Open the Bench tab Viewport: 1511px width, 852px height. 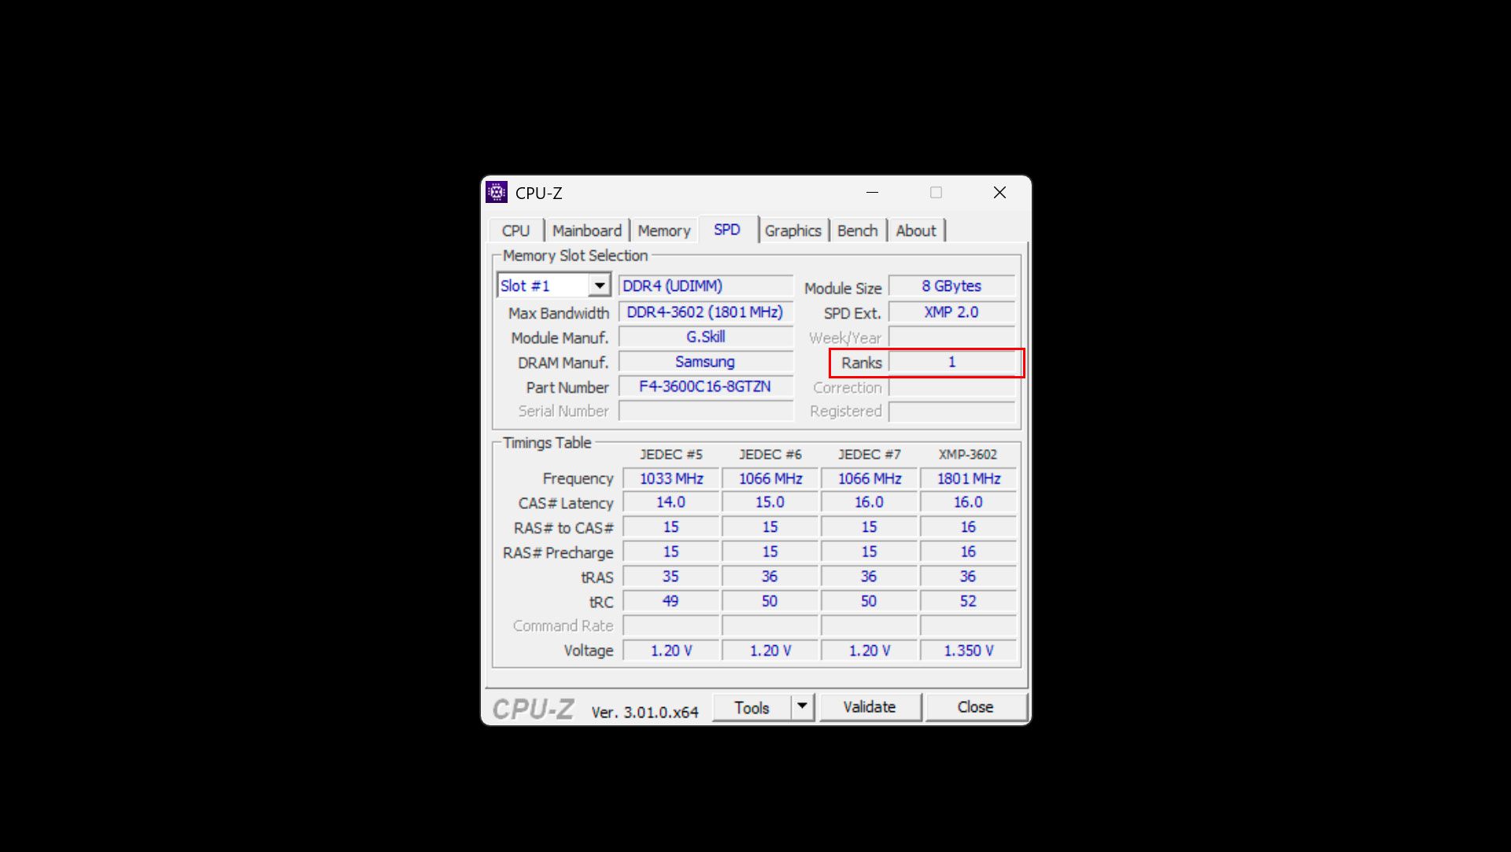pyautogui.click(x=857, y=231)
